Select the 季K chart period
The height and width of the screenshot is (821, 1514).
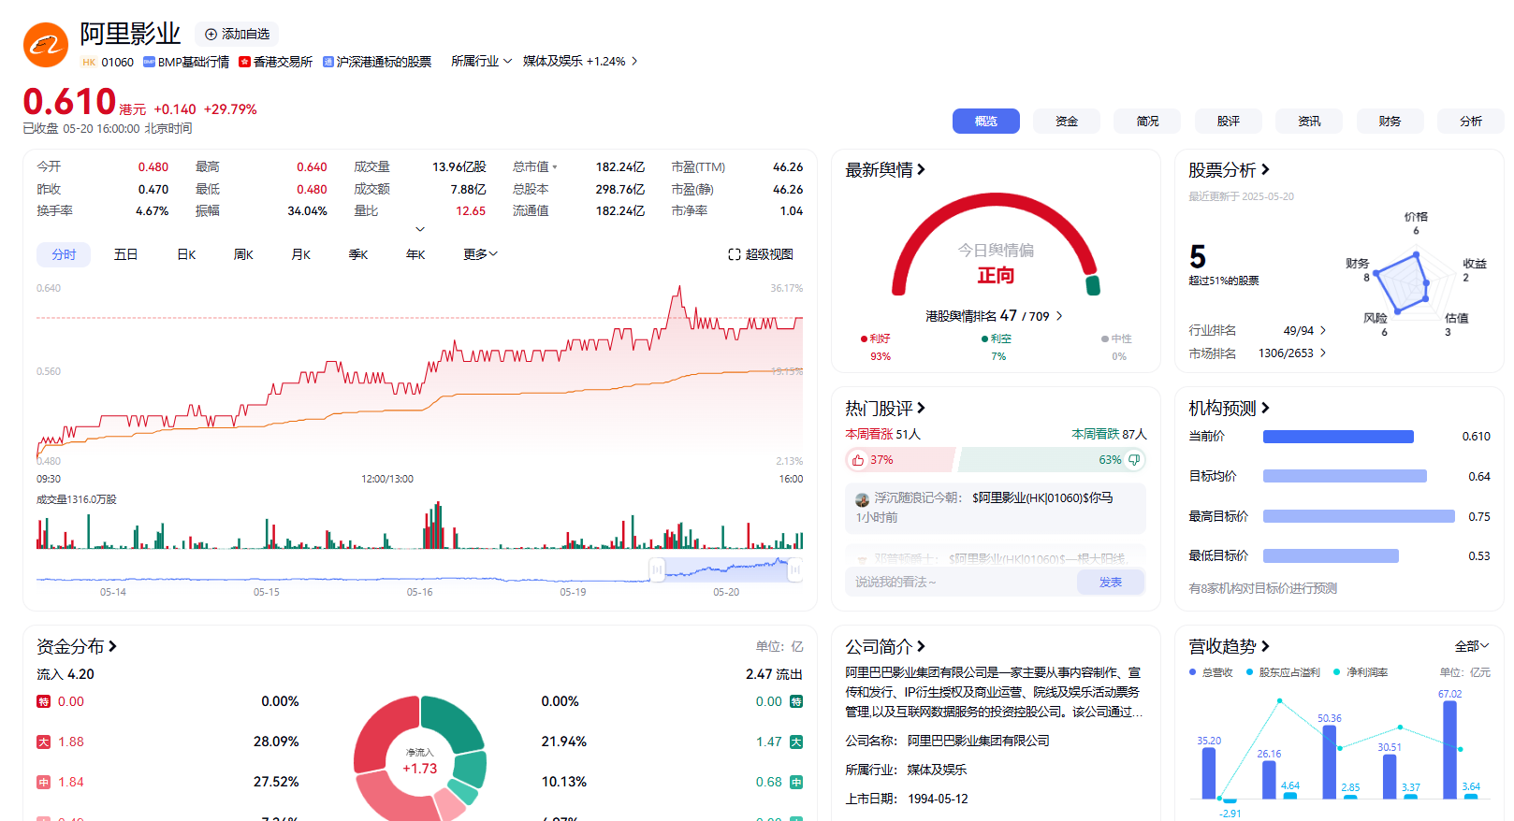[358, 254]
